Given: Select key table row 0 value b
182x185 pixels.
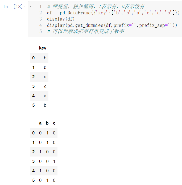Looking at the screenshot, I should click(45, 58).
